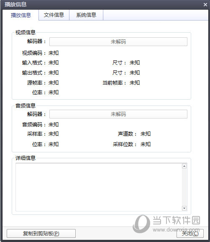This screenshot has width=210, height=242.
Task: Click the 声道数 value 未知
Action: 146,134
